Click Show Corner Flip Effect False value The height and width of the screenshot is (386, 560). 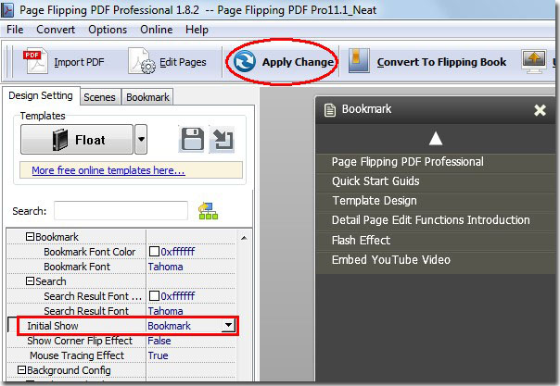coord(159,341)
